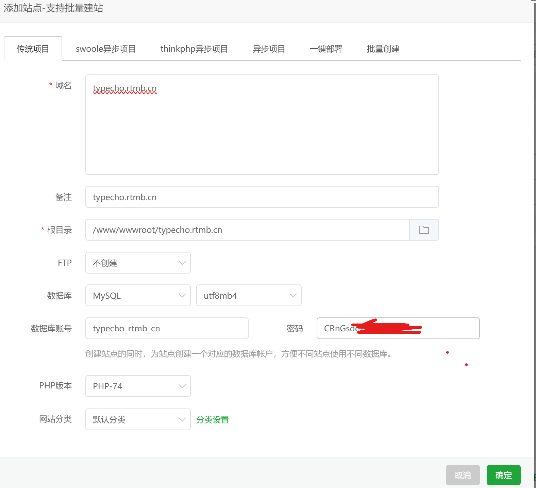The height and width of the screenshot is (488, 536).
Task: Open the 分类设置 category settings link
Action: [x=212, y=420]
